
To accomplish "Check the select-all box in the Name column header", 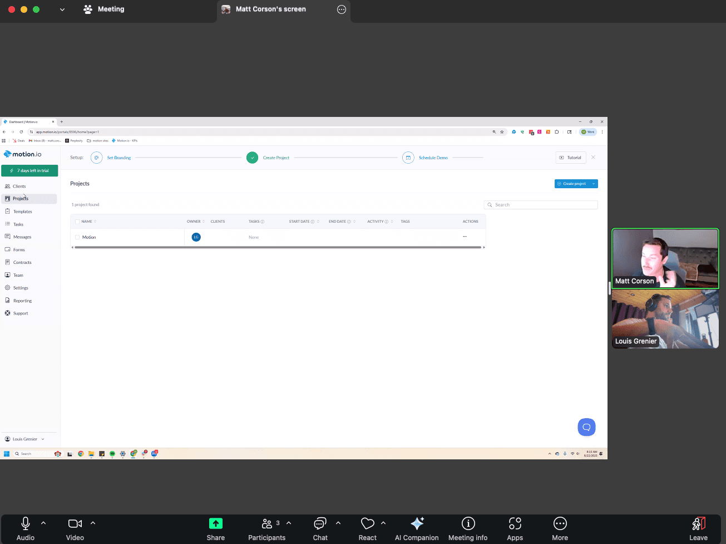I will [x=77, y=221].
